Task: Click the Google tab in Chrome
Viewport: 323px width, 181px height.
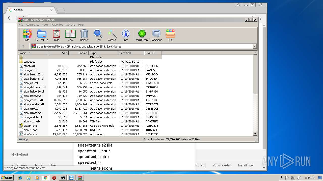Action: pos(31,10)
